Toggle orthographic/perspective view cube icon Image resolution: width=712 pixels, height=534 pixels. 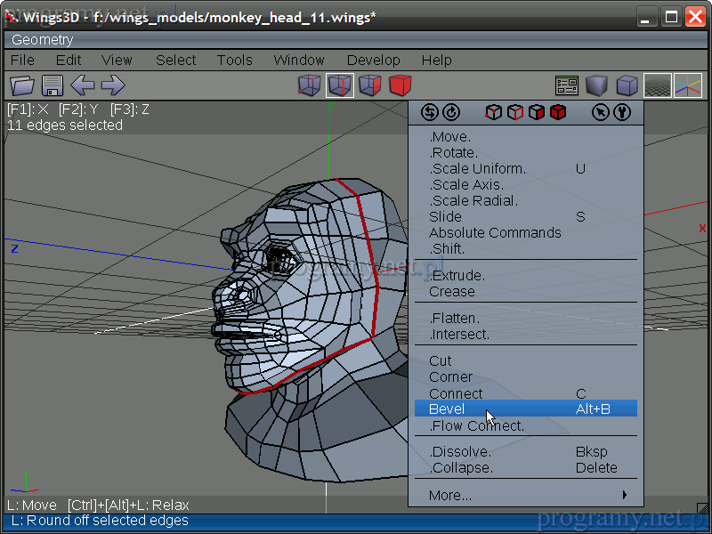click(627, 85)
